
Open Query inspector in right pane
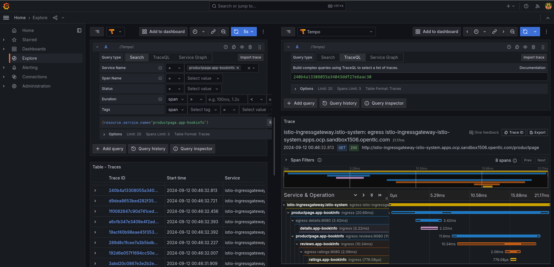[x=384, y=103]
